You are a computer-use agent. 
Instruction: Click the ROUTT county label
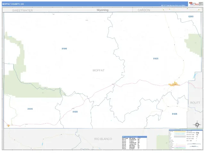coord(195,103)
